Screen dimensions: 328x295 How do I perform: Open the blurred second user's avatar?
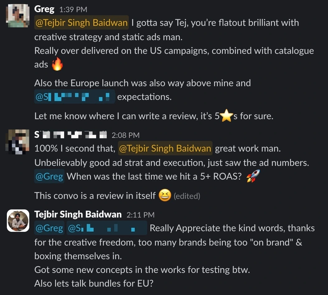pyautogui.click(x=17, y=142)
